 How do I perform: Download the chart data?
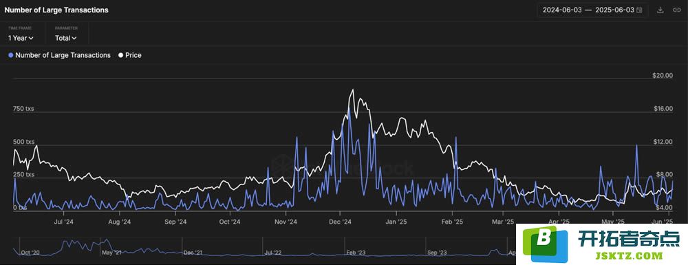click(660, 10)
